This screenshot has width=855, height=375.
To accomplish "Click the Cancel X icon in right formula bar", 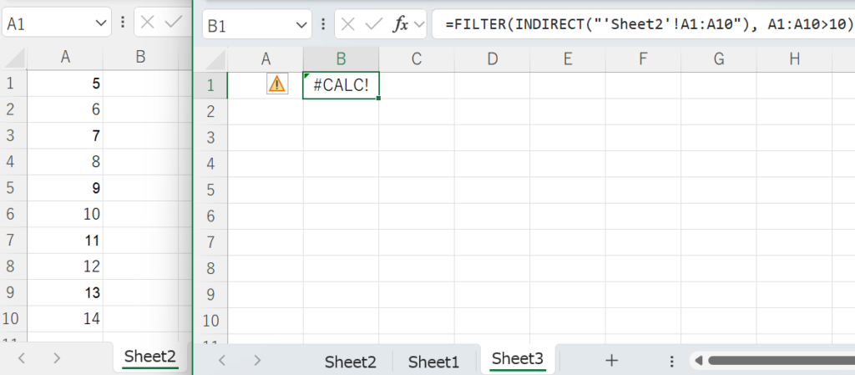I will tap(347, 24).
